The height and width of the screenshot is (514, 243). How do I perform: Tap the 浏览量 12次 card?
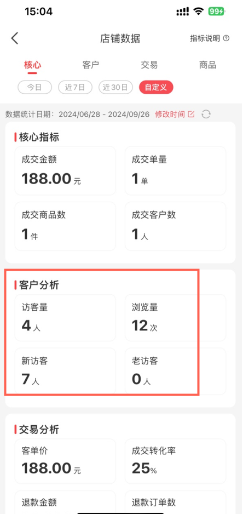tap(176, 318)
